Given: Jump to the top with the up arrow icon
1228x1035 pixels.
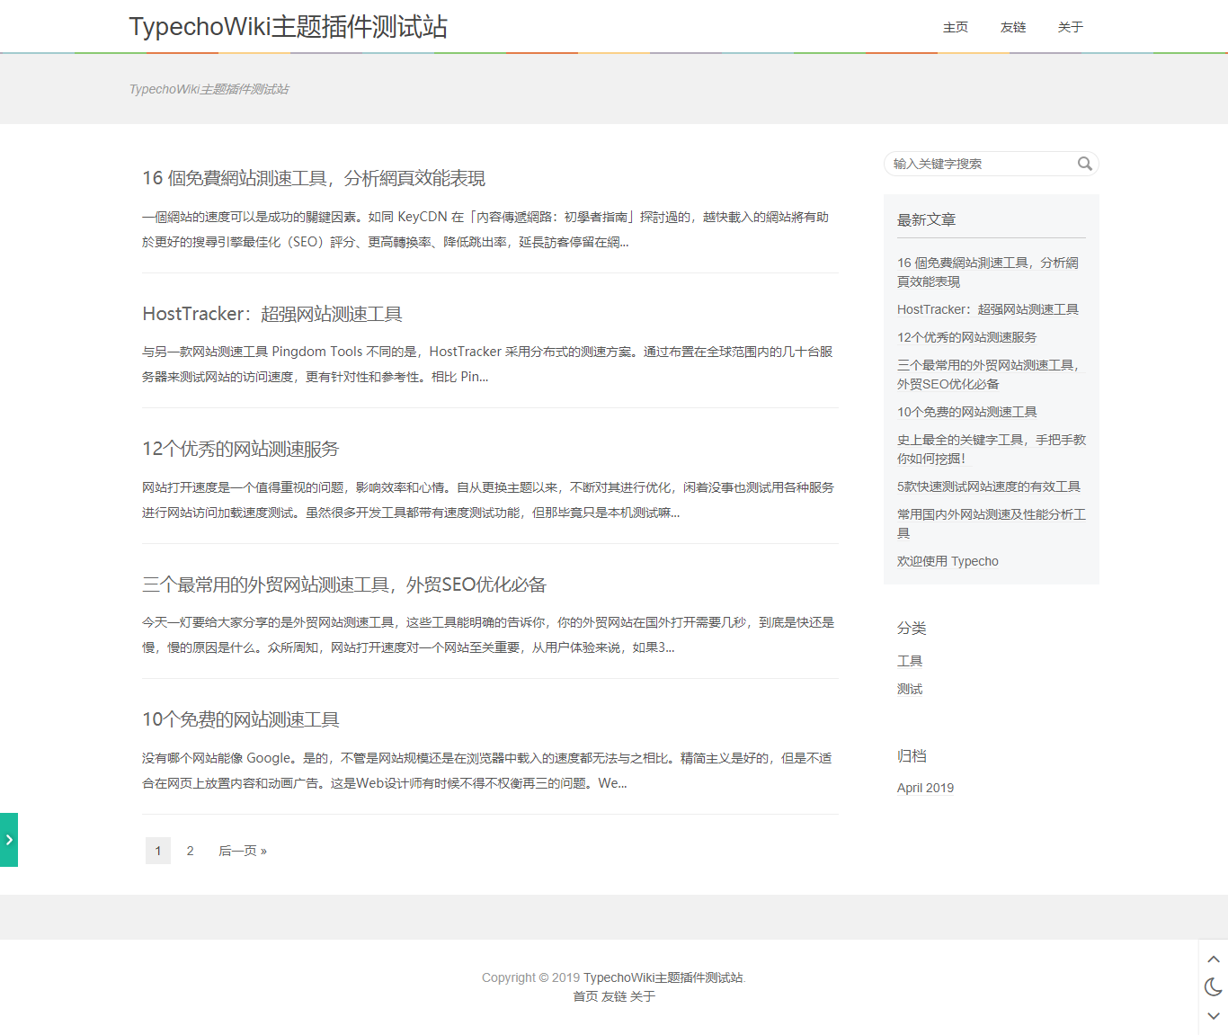Looking at the screenshot, I should pyautogui.click(x=1214, y=959).
